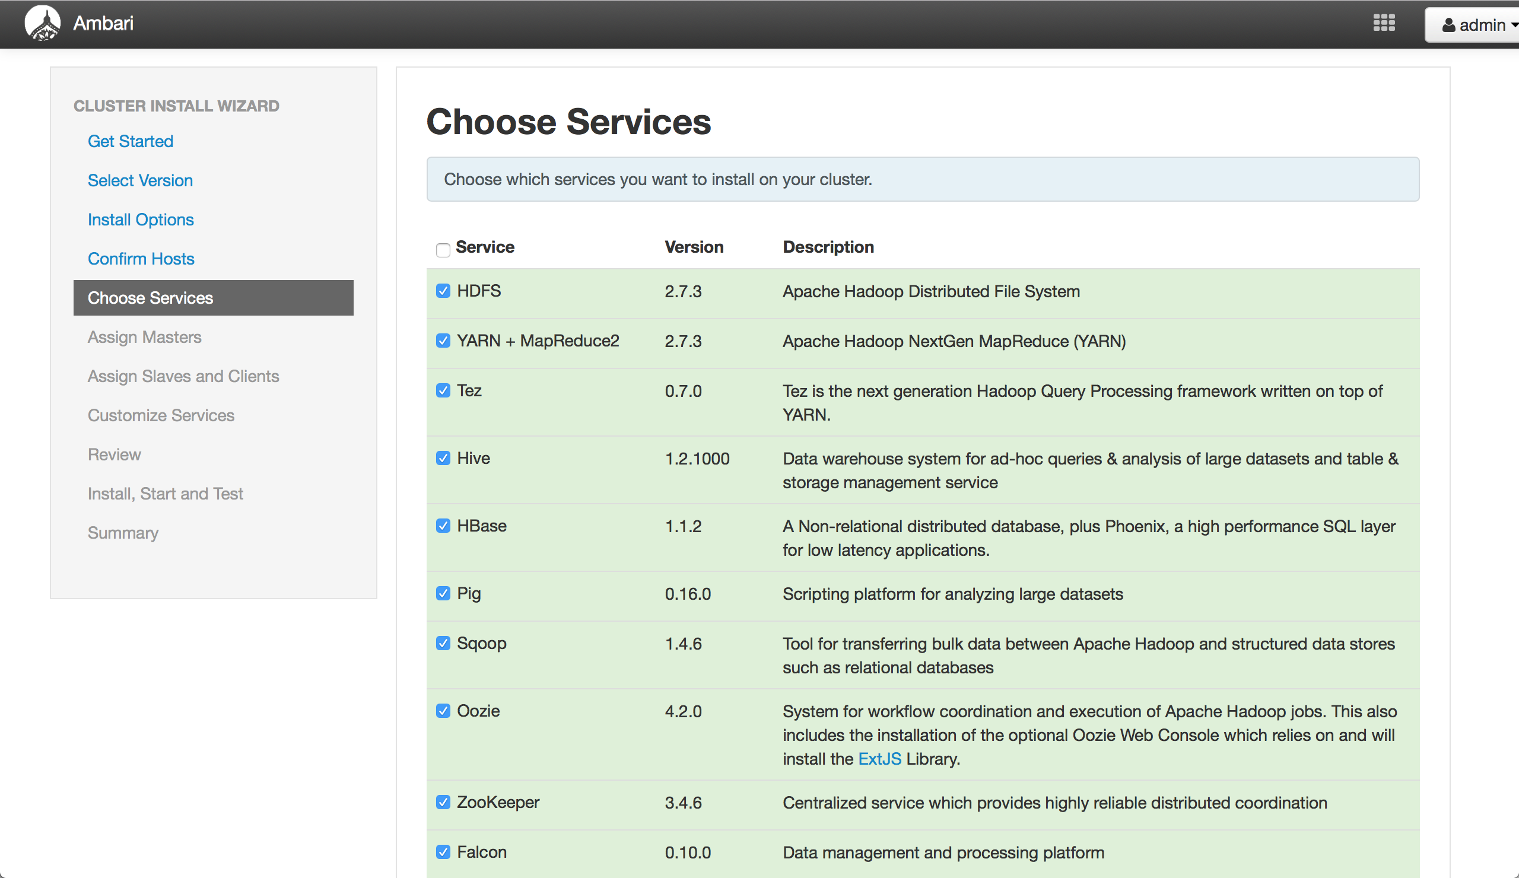
Task: Click the HDFS service name
Action: click(479, 291)
